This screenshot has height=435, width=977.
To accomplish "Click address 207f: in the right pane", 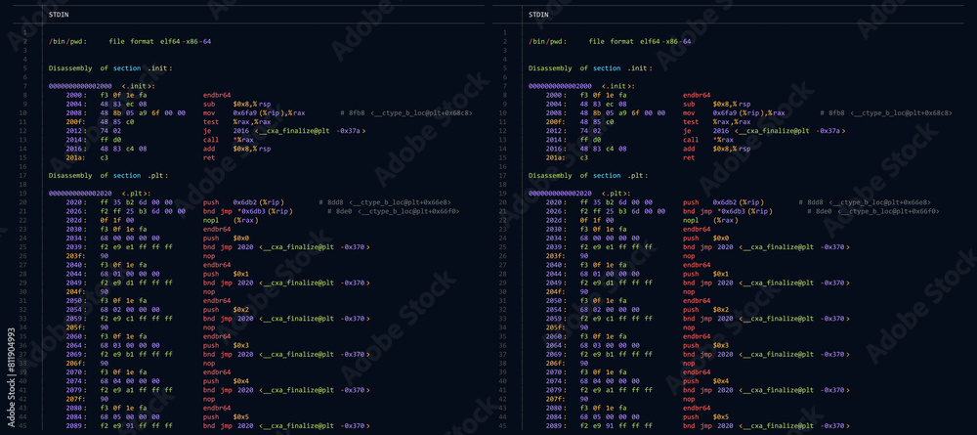I will coord(557,400).
